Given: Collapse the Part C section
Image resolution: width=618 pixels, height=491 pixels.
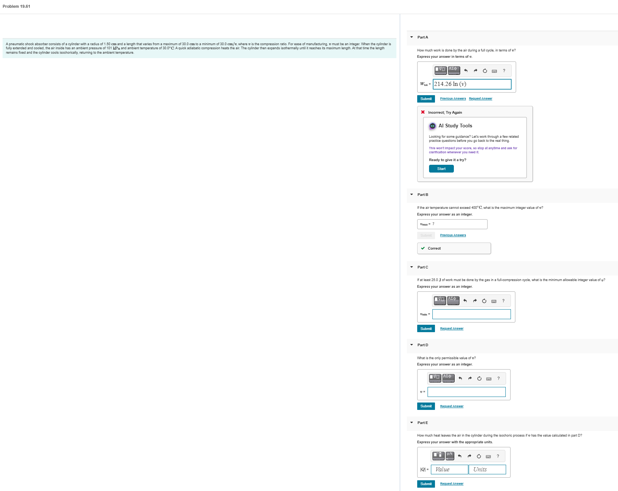Looking at the screenshot, I should pos(412,267).
